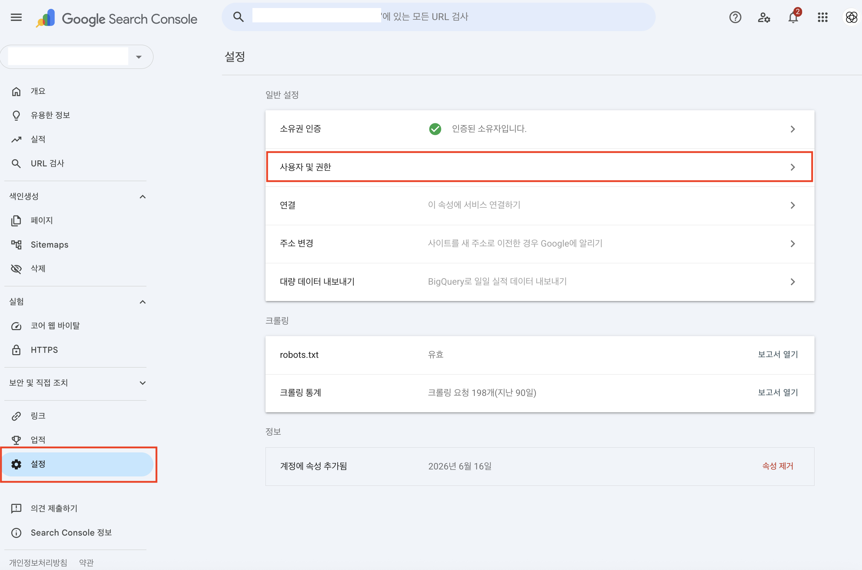Click robots.txt 유효 status

(x=435, y=354)
